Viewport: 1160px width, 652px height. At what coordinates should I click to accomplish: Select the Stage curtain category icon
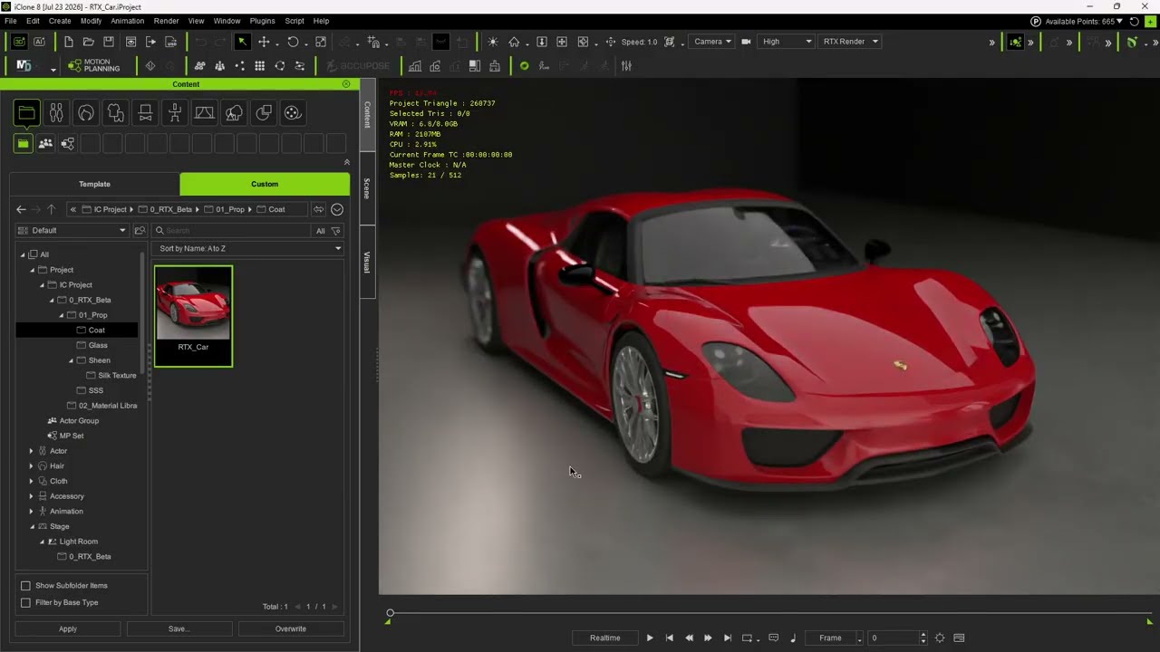coord(204,112)
